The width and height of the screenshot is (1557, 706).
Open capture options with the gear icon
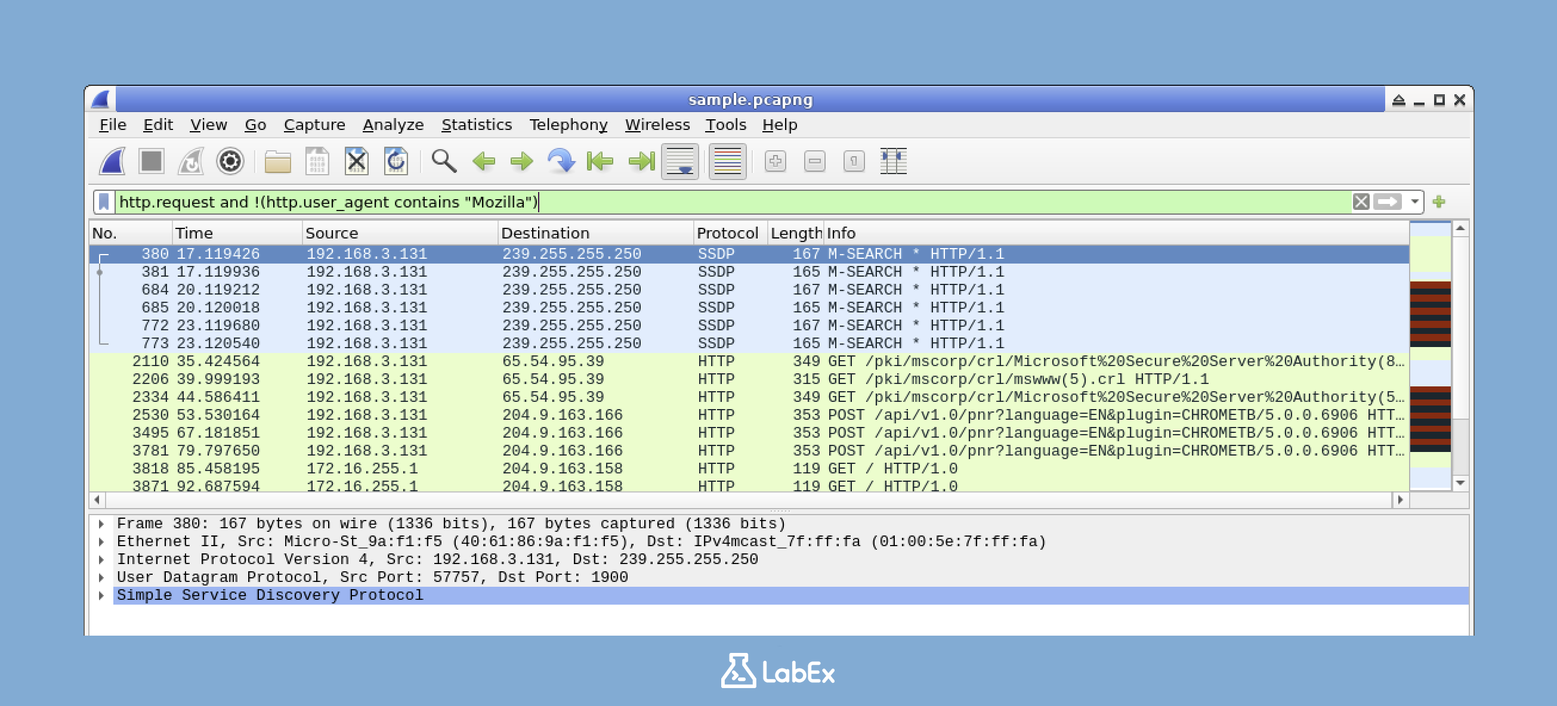click(230, 161)
